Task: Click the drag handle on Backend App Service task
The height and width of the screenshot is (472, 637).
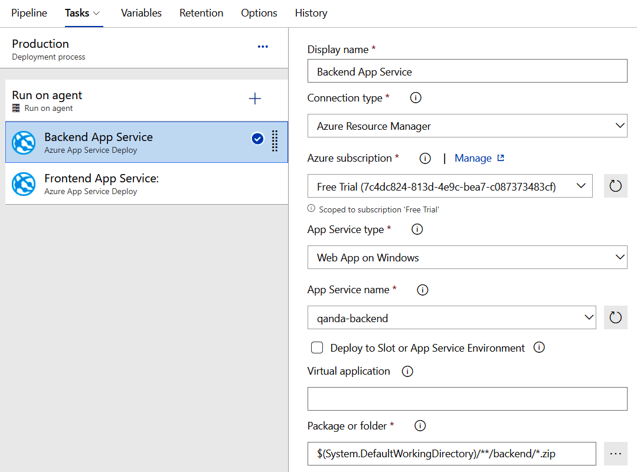Action: [x=275, y=142]
